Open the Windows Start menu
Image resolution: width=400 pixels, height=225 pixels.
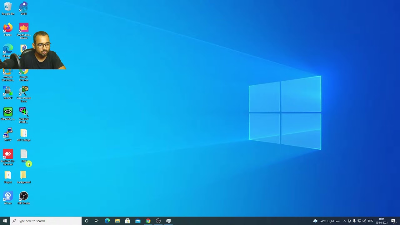click(x=5, y=221)
